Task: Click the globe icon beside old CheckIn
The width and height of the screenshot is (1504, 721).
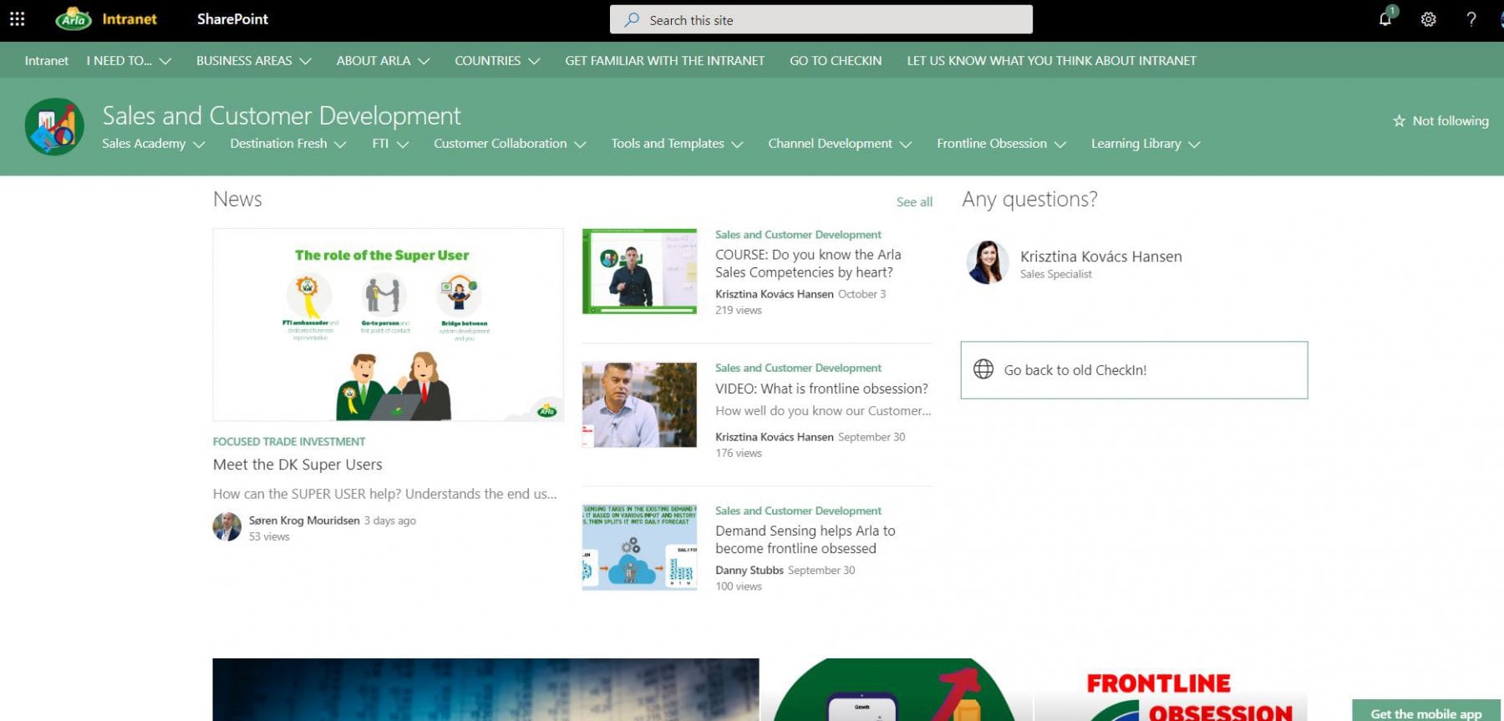Action: pyautogui.click(x=983, y=369)
